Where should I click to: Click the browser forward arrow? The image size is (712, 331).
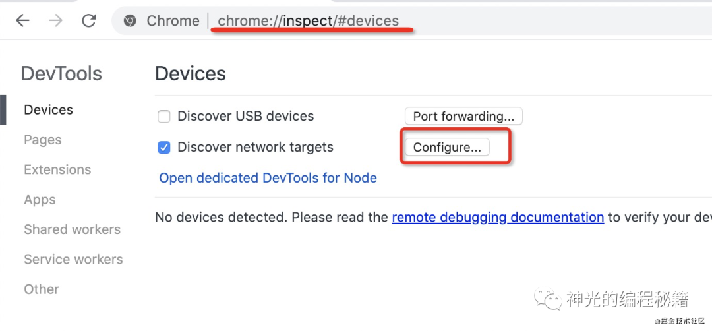click(56, 21)
